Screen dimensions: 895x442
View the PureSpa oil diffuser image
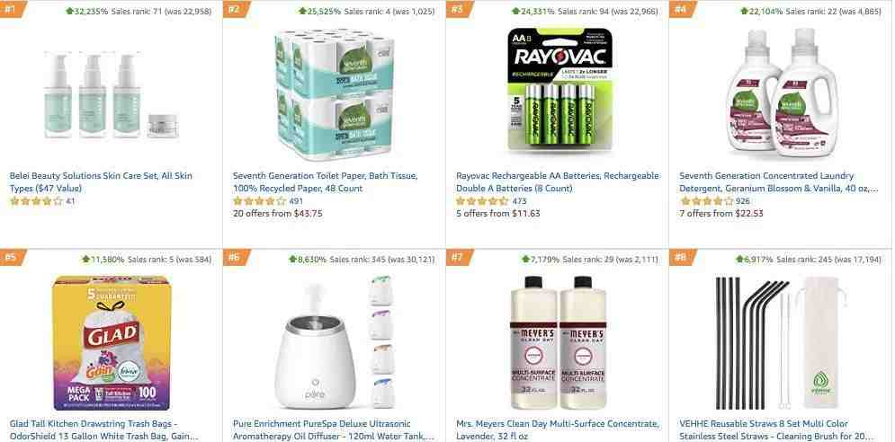coord(335,343)
